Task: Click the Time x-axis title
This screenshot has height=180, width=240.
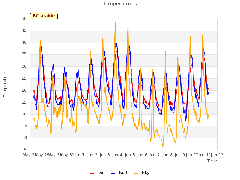Action: click(x=212, y=161)
